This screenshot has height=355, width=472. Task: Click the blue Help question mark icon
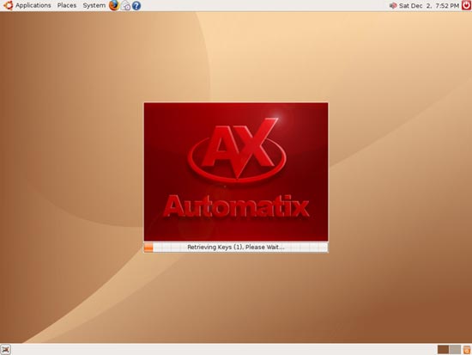(x=136, y=5)
